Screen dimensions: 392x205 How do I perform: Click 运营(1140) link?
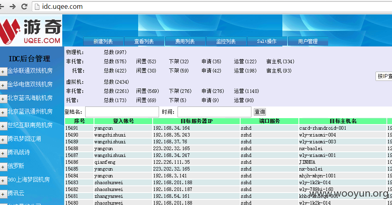click(x=247, y=91)
